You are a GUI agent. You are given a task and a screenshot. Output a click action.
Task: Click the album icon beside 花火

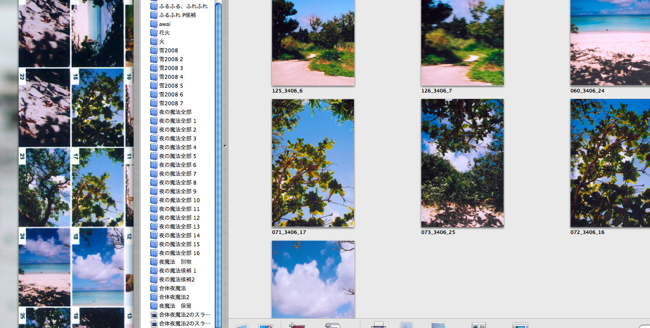click(x=154, y=33)
